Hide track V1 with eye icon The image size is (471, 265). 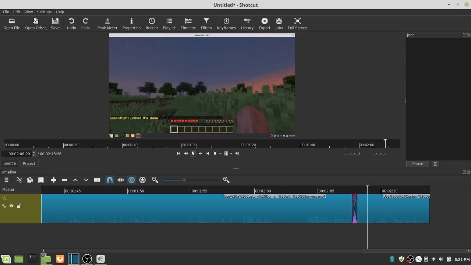click(x=11, y=206)
